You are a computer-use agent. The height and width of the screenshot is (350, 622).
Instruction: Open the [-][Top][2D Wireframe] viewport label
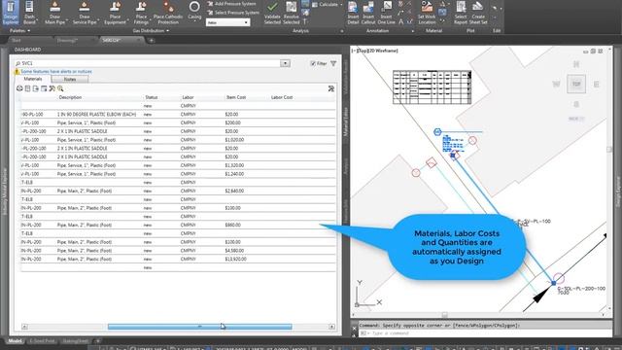pos(375,51)
